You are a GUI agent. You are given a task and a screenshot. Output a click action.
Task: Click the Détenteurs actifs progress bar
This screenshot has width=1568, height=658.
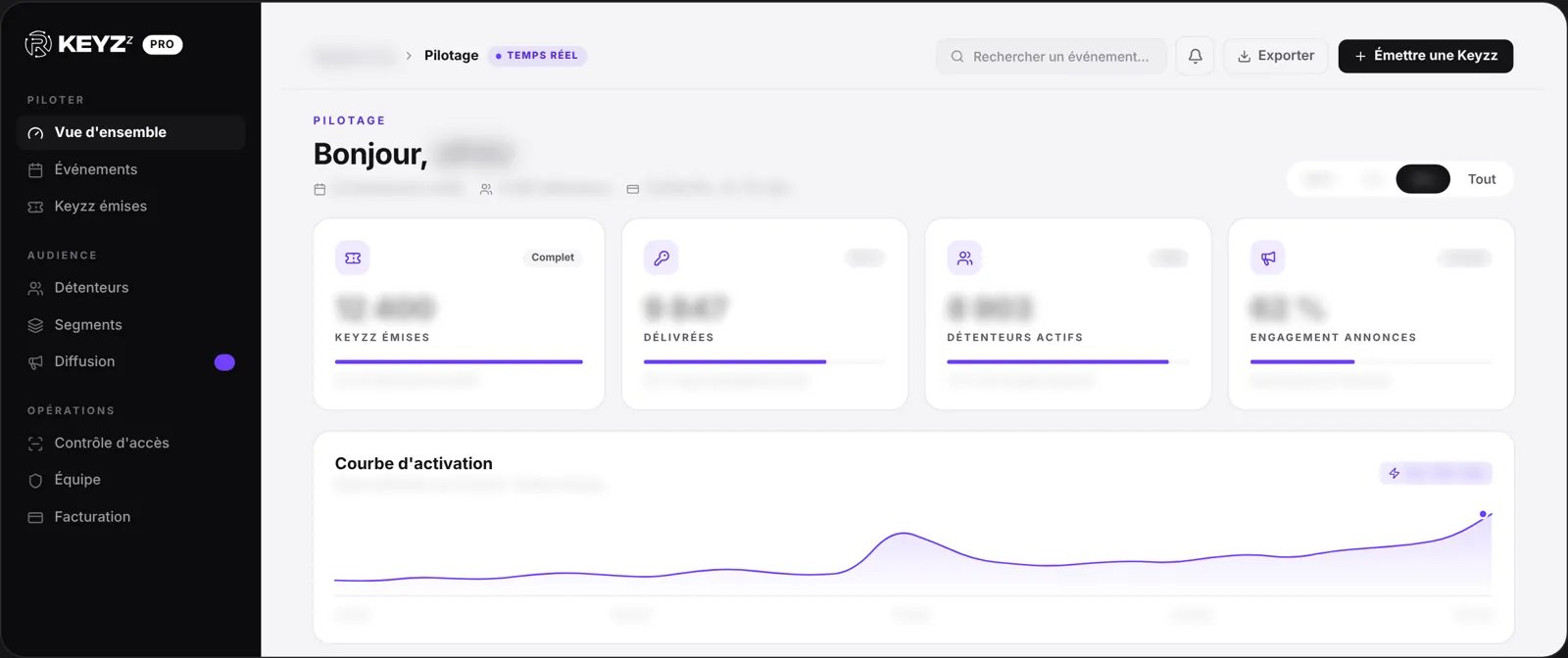[x=1068, y=362]
